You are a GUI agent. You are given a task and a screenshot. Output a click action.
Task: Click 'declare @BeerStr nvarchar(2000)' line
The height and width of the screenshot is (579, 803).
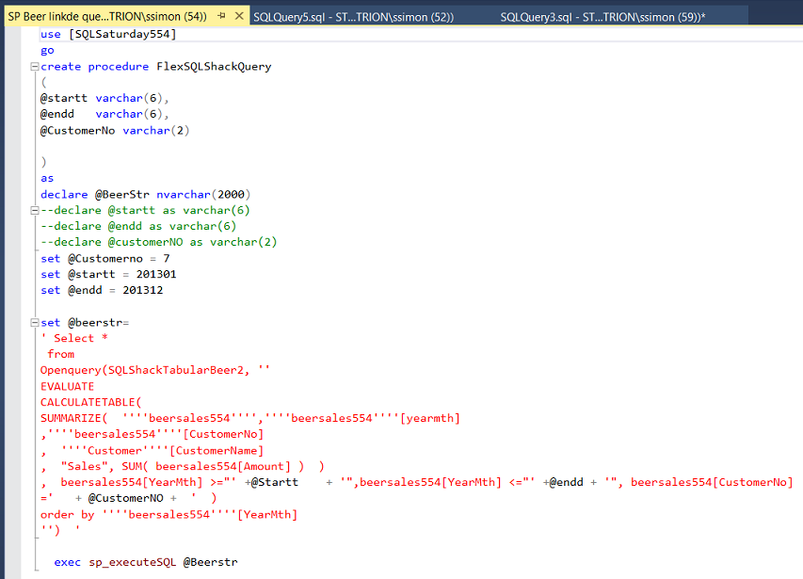point(145,195)
